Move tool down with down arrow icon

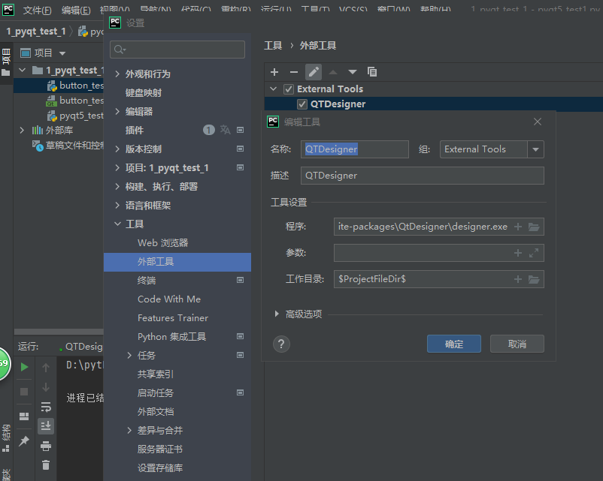coord(353,72)
